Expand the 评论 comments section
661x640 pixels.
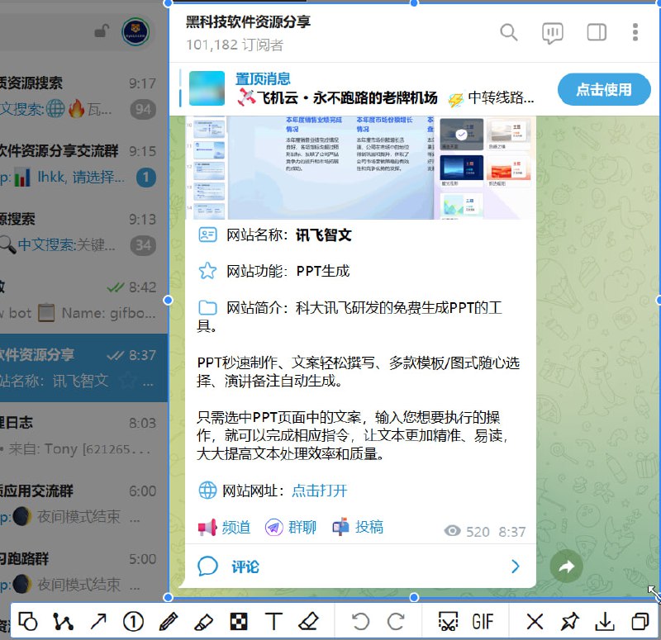tap(239, 567)
